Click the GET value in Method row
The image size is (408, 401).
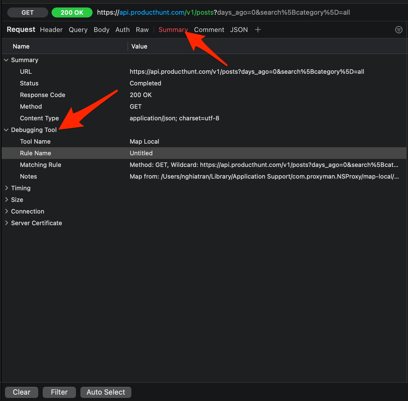click(x=136, y=106)
